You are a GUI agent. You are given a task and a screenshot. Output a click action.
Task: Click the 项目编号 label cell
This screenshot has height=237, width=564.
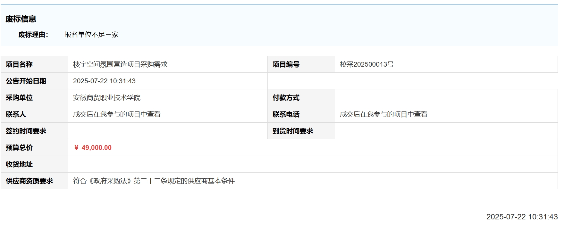[286, 64]
